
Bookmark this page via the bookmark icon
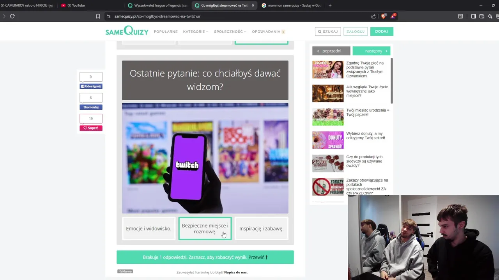[x=98, y=16]
